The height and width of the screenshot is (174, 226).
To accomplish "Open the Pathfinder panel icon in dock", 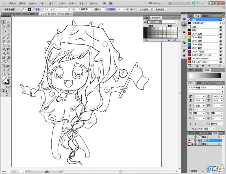I will [x=184, y=42].
